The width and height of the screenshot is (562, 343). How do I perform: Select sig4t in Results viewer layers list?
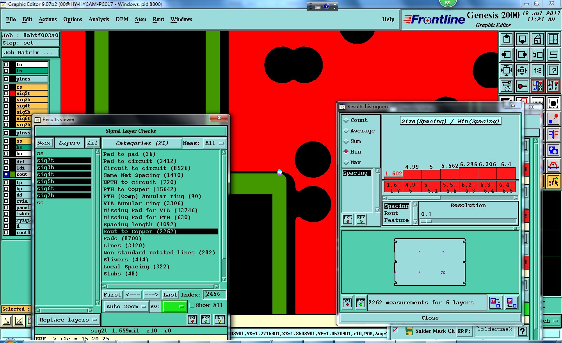[64, 175]
